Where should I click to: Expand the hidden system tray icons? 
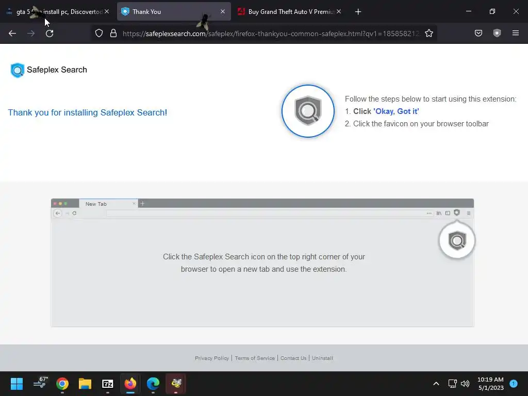pos(436,384)
